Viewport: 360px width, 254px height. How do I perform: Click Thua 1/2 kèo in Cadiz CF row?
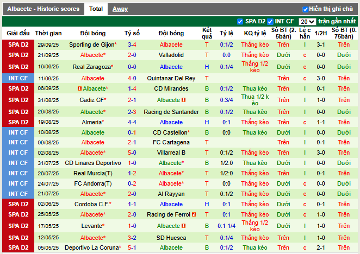[x=255, y=100]
